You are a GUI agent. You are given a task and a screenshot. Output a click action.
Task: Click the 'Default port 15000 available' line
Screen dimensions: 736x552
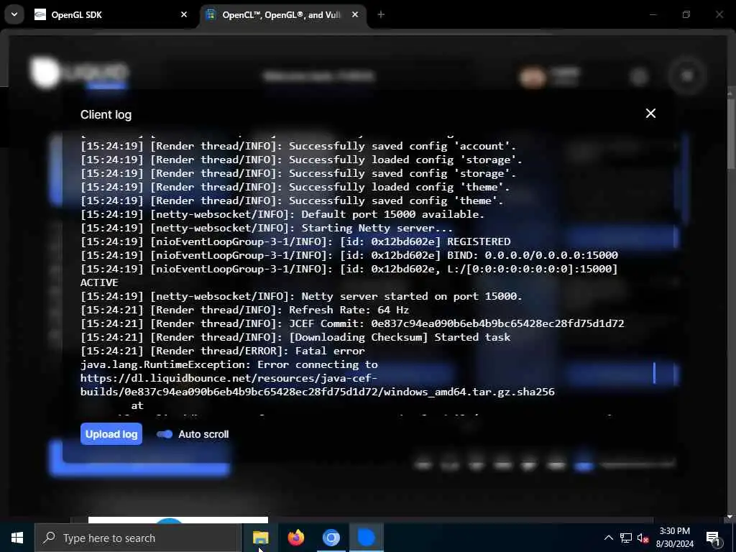coord(282,214)
